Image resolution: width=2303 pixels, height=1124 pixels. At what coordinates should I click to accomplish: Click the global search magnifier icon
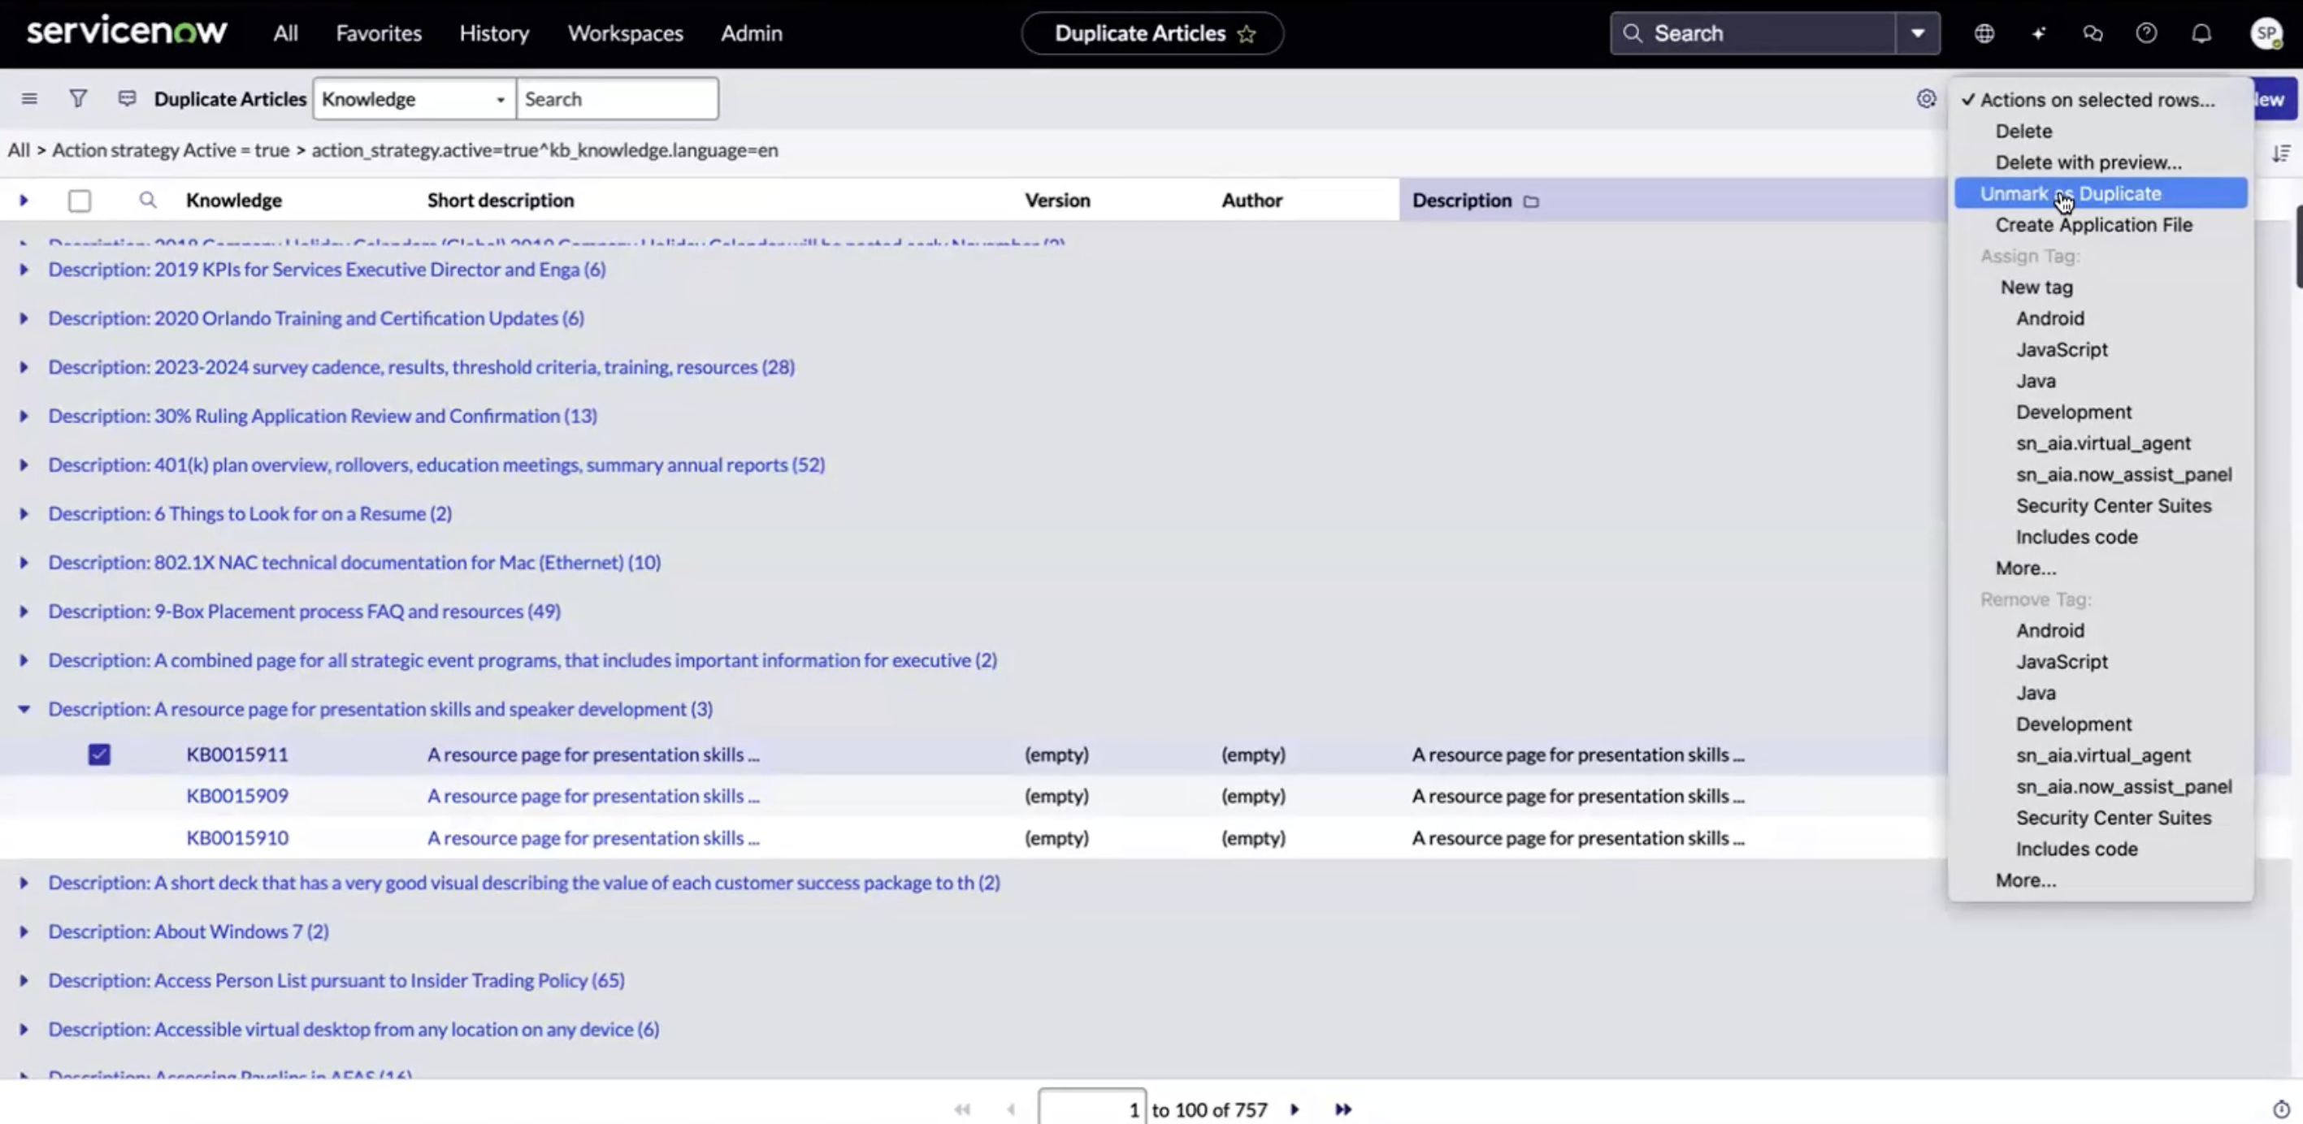(1633, 33)
